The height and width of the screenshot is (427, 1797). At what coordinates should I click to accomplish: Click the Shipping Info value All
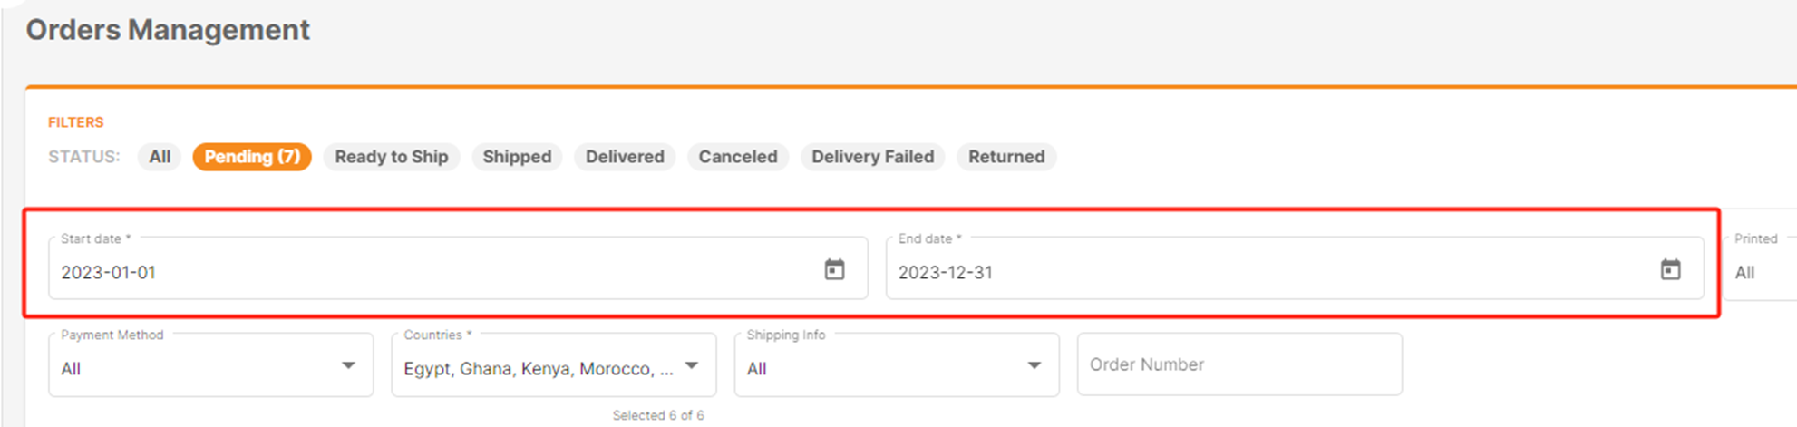757,369
